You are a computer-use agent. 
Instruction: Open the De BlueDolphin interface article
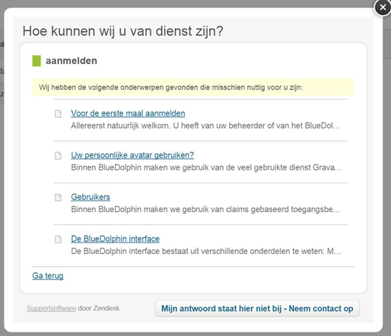coord(115,239)
